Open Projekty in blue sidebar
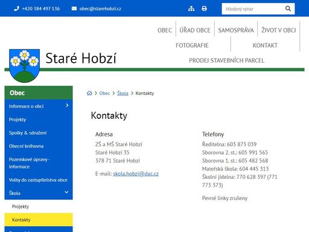The image size is (309, 232). click(x=18, y=120)
